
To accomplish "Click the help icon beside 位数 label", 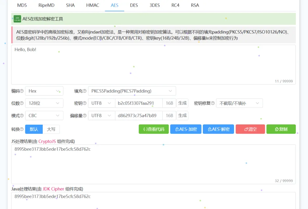I will pos(22,103).
